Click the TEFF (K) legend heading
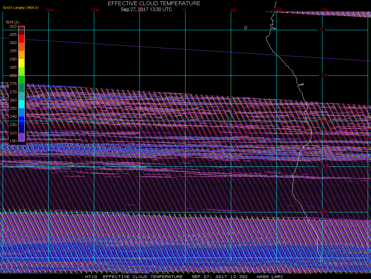 pyautogui.click(x=12, y=22)
